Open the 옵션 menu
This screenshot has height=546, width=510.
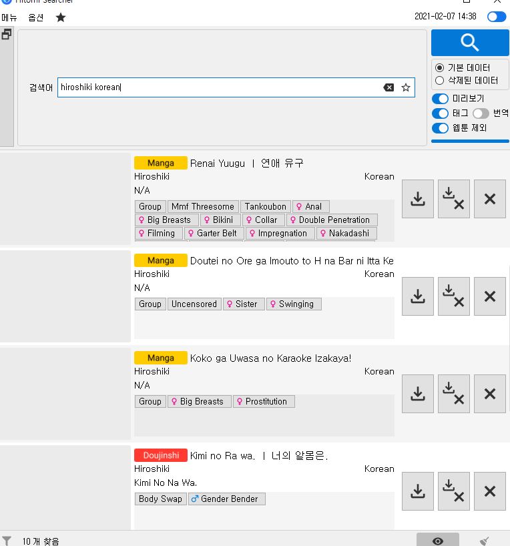click(36, 17)
